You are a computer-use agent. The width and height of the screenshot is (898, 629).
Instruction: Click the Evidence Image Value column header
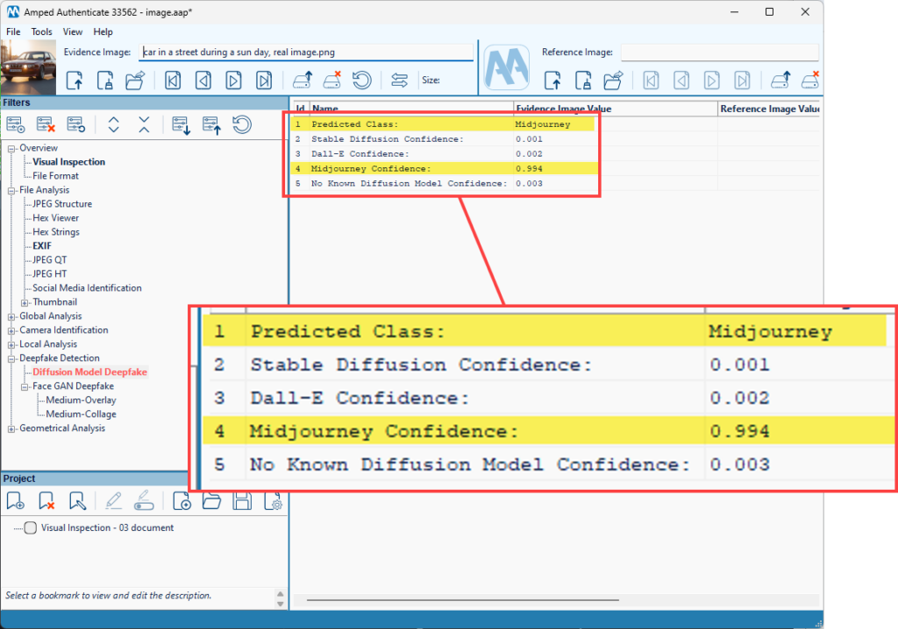tap(615, 108)
